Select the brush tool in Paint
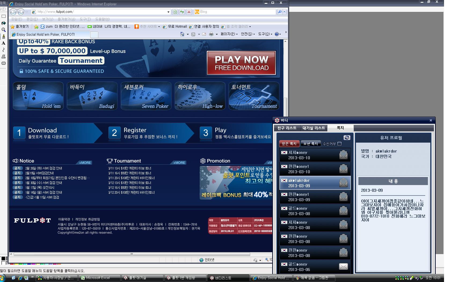Viewport: 451px width, 282px height. coord(3,37)
